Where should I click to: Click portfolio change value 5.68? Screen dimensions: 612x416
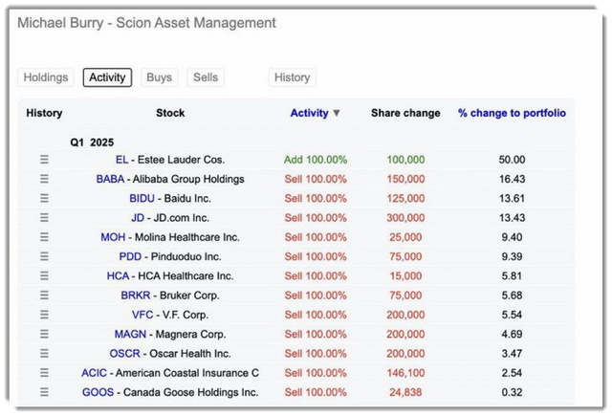click(512, 295)
